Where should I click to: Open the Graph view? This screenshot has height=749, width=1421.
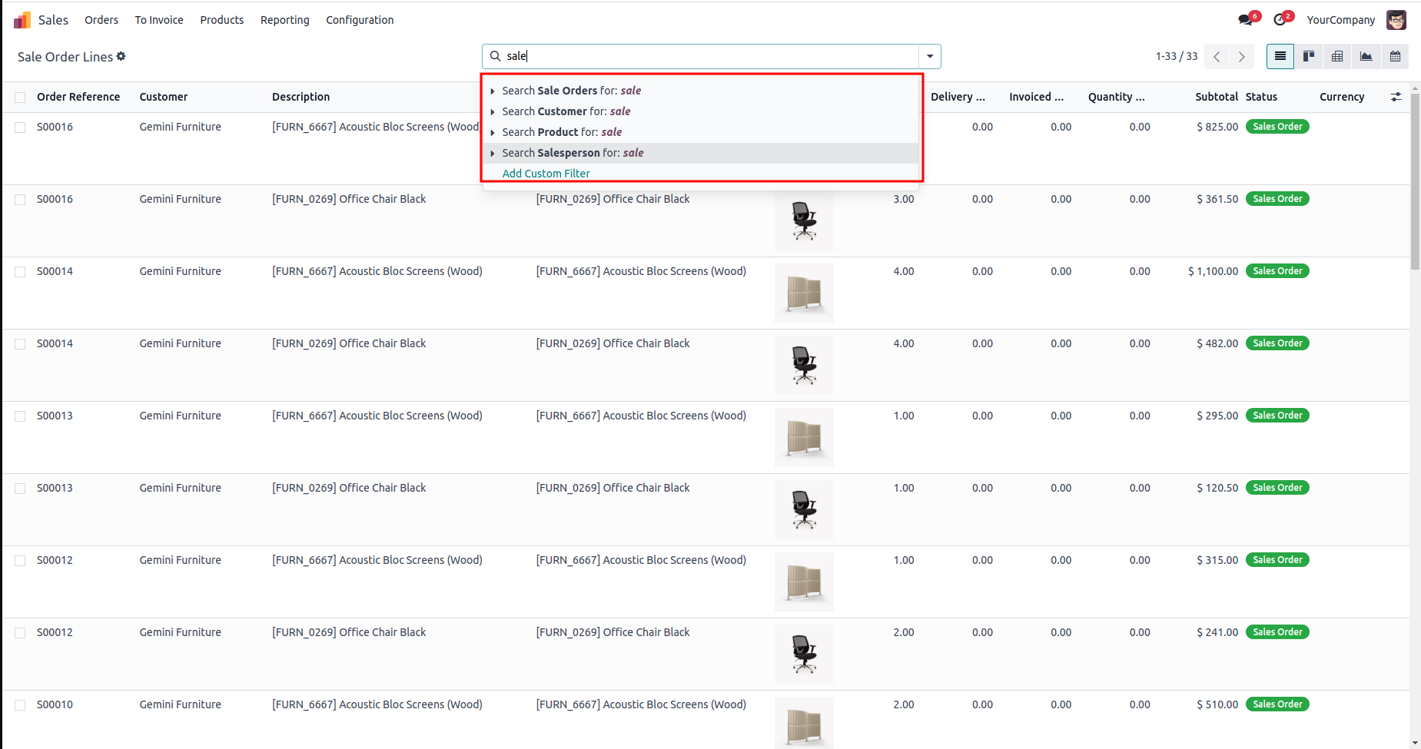pos(1366,56)
